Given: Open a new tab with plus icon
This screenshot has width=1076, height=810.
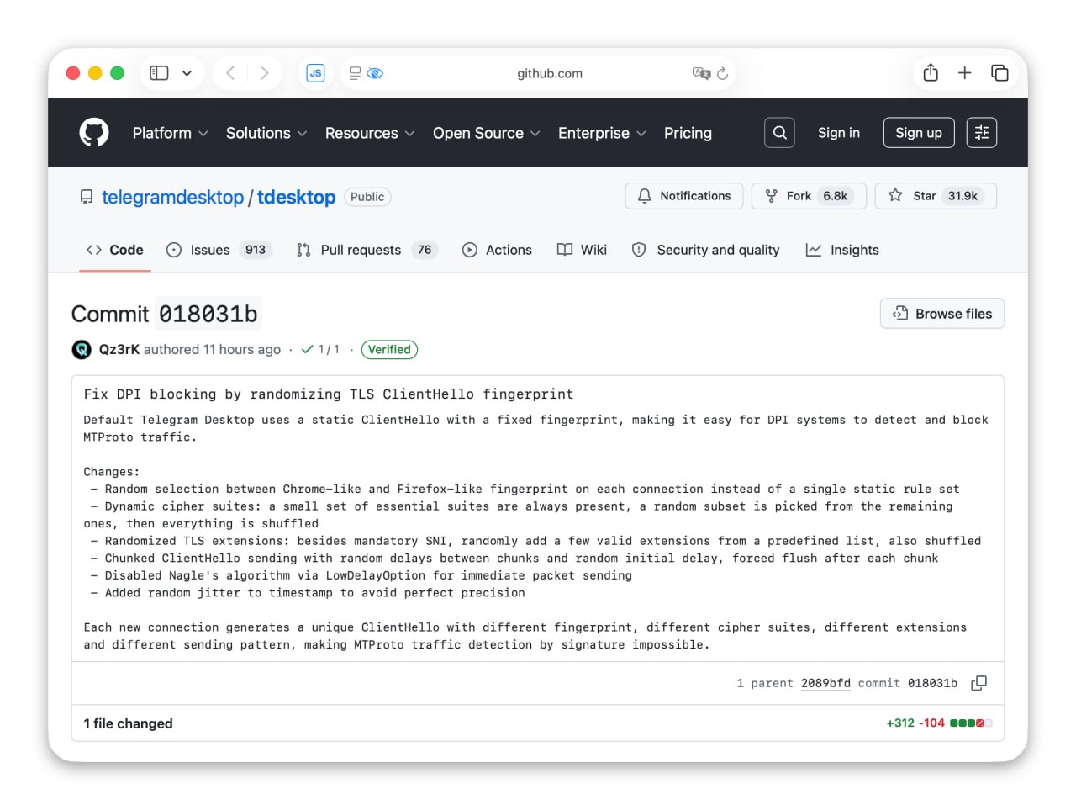Looking at the screenshot, I should 964,73.
